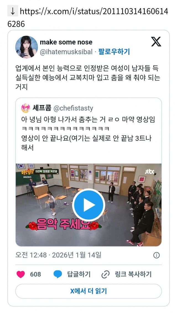Screen dimensions: 177x321
Task: Click the down arrow before the URL
Action: 13,11
